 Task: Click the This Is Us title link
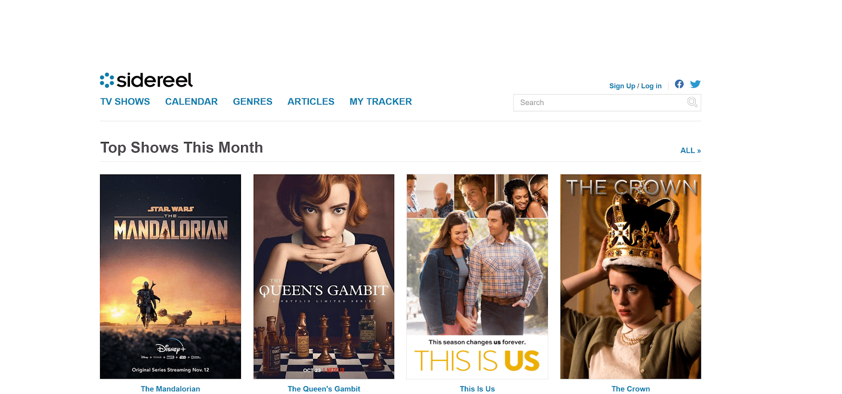(477, 389)
